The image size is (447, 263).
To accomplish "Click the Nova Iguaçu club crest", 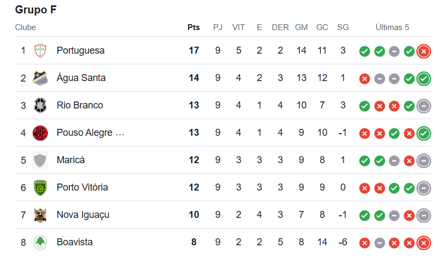I will [40, 215].
